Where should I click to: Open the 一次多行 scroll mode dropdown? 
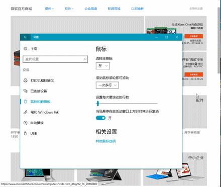pos(107,85)
